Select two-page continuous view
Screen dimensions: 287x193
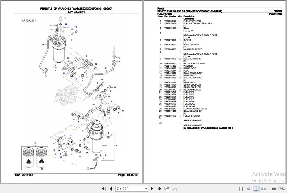pyautogui.click(x=263, y=189)
